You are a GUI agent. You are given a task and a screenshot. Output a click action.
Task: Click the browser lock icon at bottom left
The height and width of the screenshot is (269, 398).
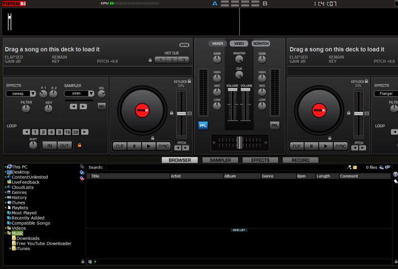pos(83,262)
